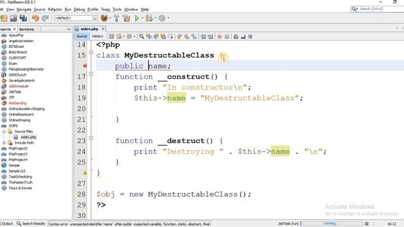Viewport: 404px width, 227px height.
Task: Open the Debug Project dropdown arrow
Action: coord(155,18)
